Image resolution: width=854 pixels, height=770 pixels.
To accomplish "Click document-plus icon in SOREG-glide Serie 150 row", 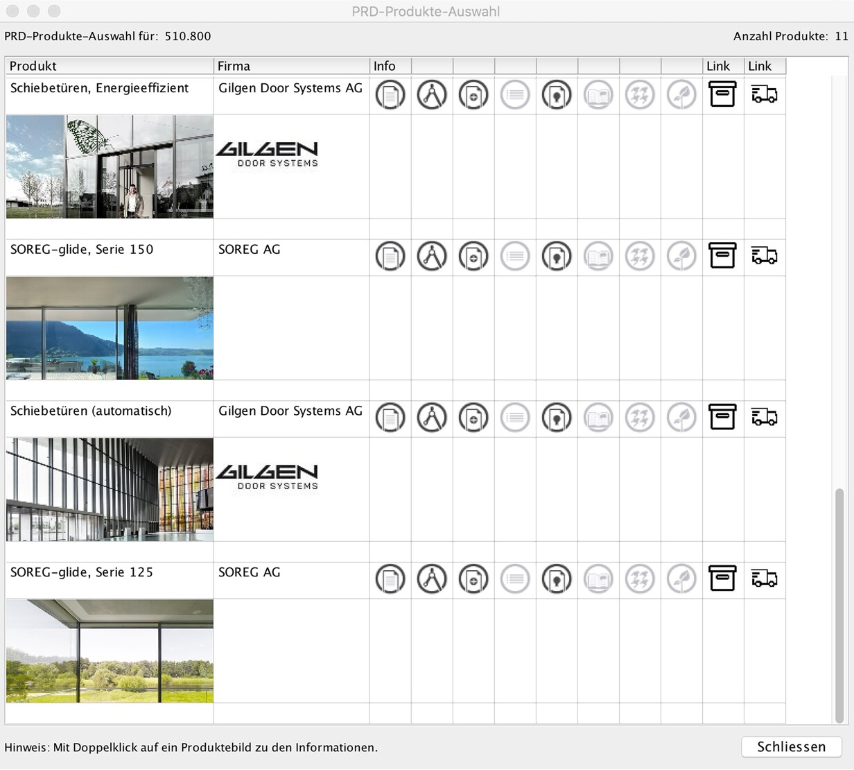I will 473,256.
